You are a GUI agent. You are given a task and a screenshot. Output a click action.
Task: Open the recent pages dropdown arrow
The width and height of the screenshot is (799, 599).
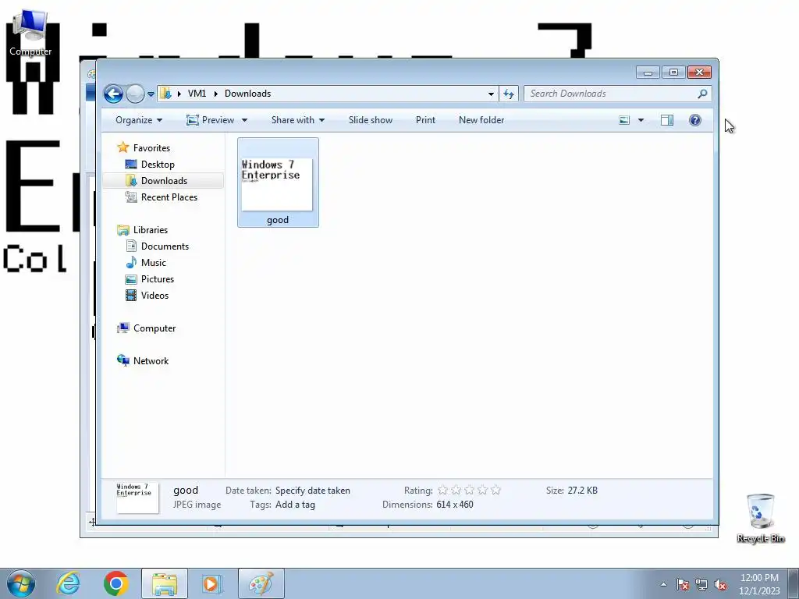151,94
